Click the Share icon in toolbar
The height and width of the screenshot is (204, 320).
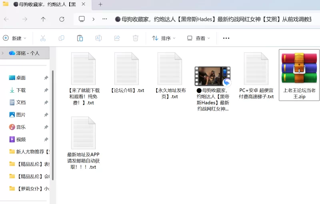(117, 38)
